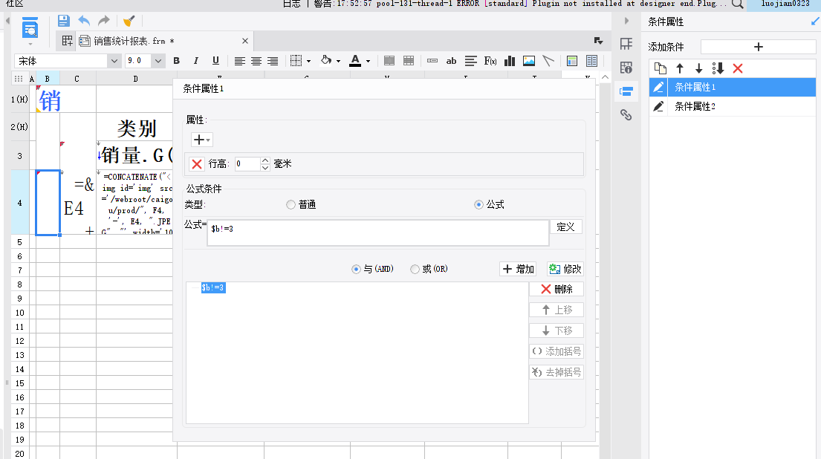The image size is (821, 459).
Task: Toggle bold formatting
Action: 176,61
